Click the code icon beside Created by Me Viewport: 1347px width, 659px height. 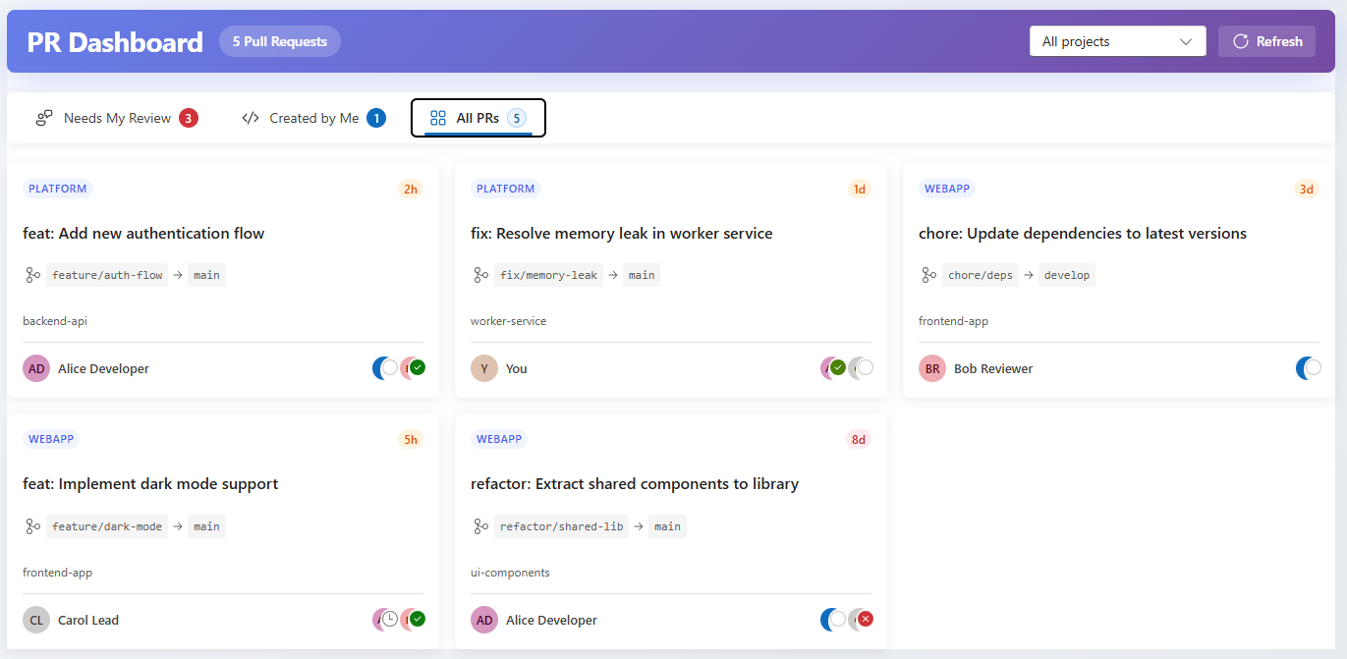tap(250, 117)
